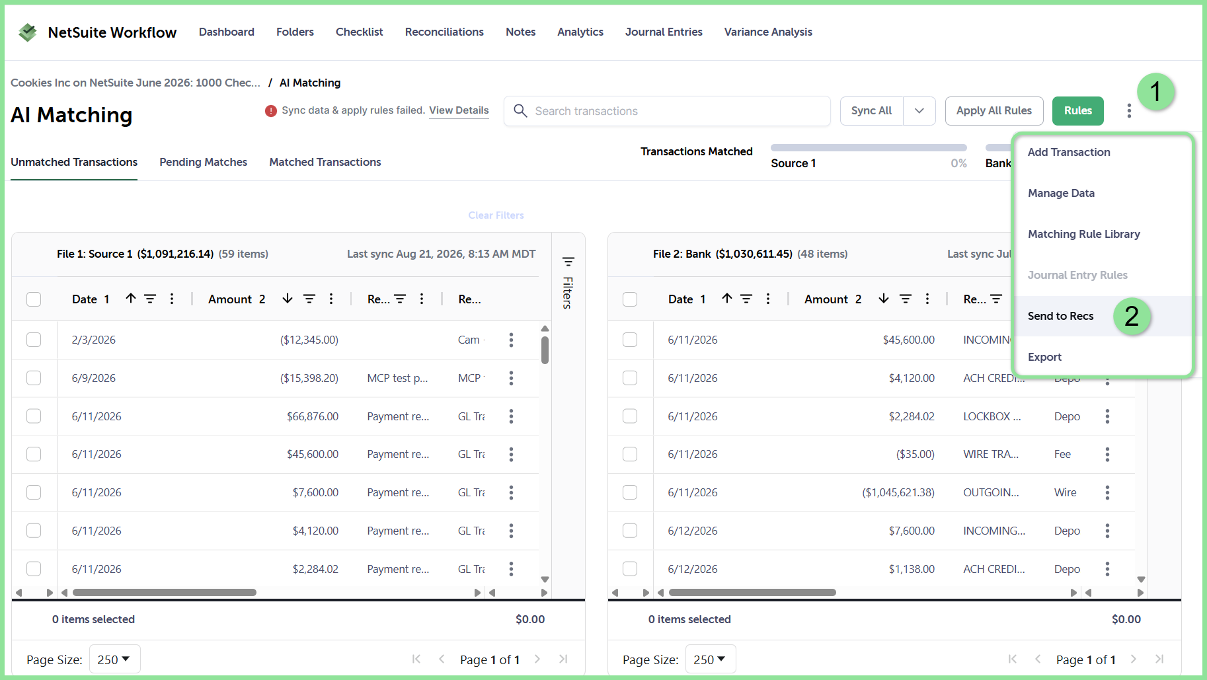Open the View Details link

click(x=459, y=110)
